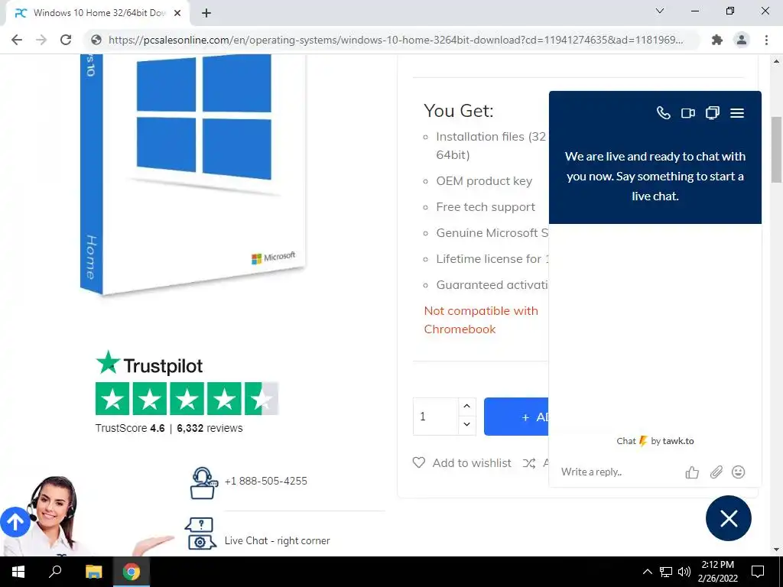Open the Windows notification center
783x587 pixels.
[x=758, y=572]
